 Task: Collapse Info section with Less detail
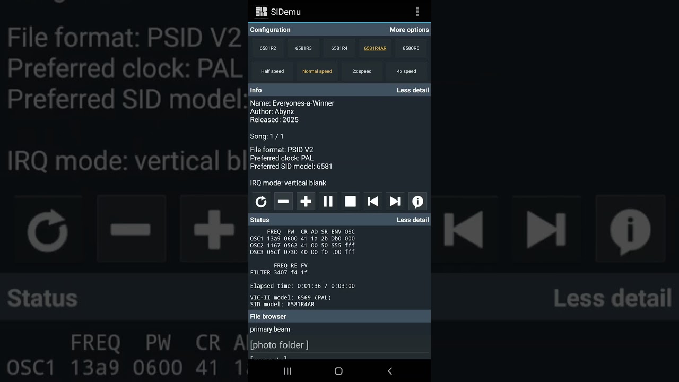tap(413, 90)
